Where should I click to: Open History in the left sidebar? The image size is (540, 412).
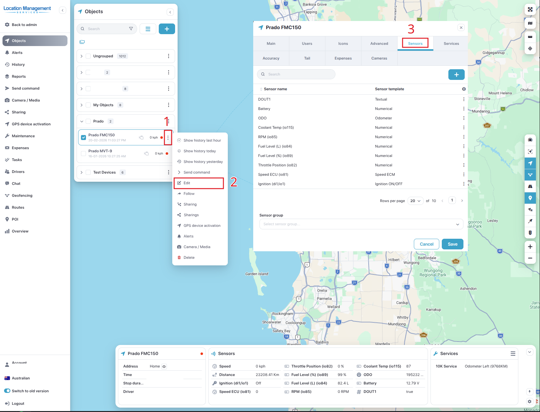(18, 65)
